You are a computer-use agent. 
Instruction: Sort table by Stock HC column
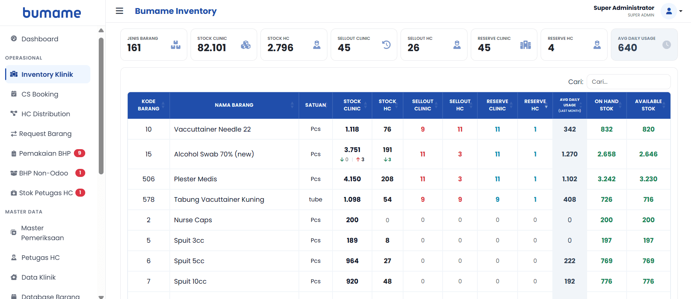point(387,105)
